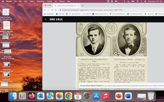Open the Dr. Ben Witherin... bookmark
Viewport: 164px width, 102px height.
74,14
